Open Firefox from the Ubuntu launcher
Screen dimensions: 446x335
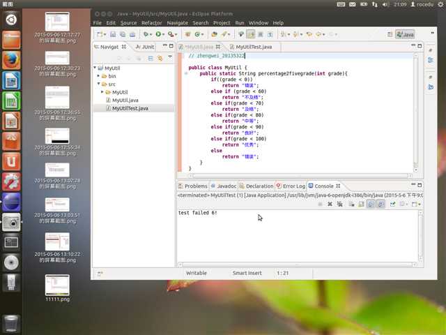coord(11,60)
